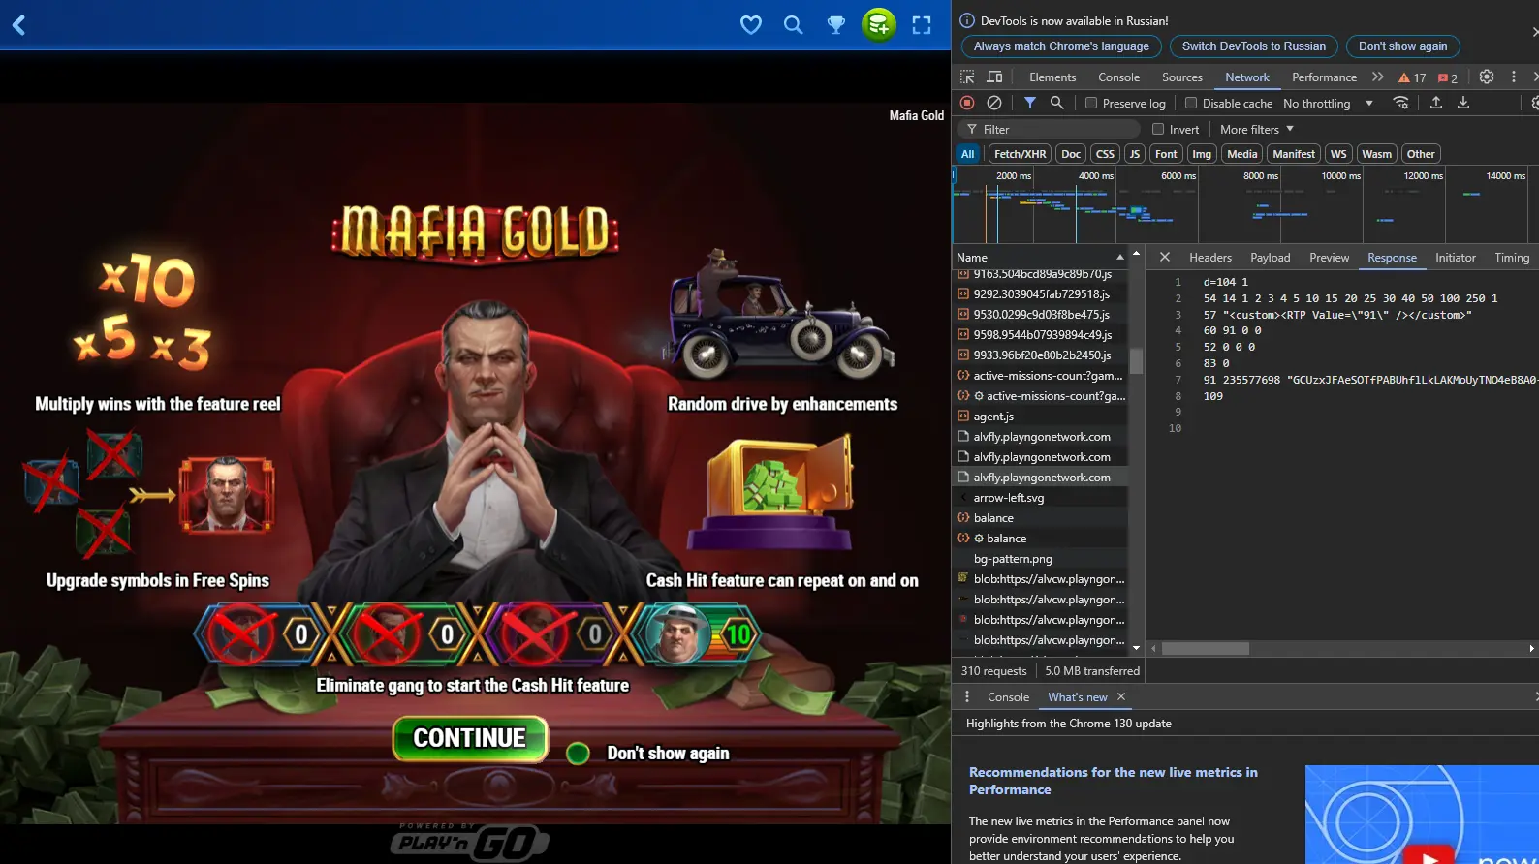Enable Preserve log checkbox
This screenshot has height=864, width=1539.
coord(1091,103)
